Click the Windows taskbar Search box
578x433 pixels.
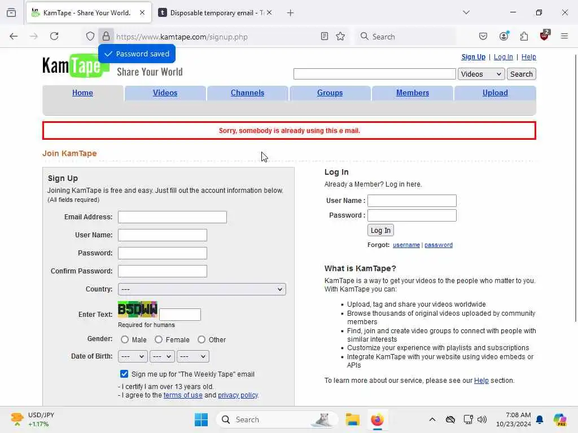(277, 419)
